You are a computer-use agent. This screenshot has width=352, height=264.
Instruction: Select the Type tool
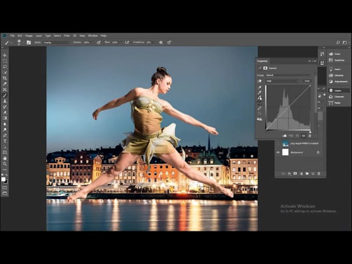5,141
